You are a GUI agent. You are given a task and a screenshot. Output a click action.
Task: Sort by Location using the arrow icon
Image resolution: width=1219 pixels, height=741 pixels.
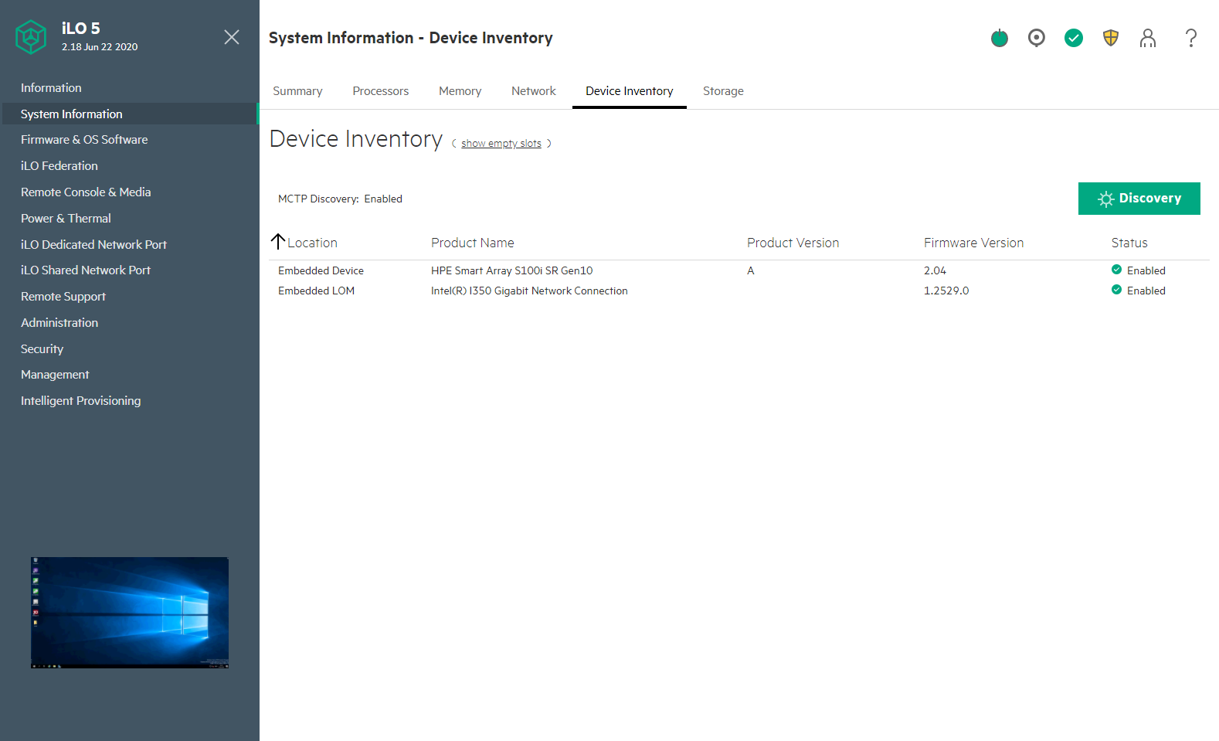point(278,242)
